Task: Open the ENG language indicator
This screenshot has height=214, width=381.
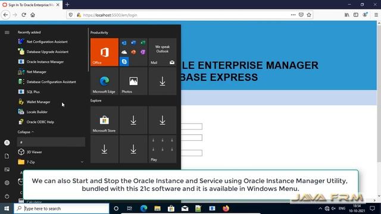Action: (342, 209)
